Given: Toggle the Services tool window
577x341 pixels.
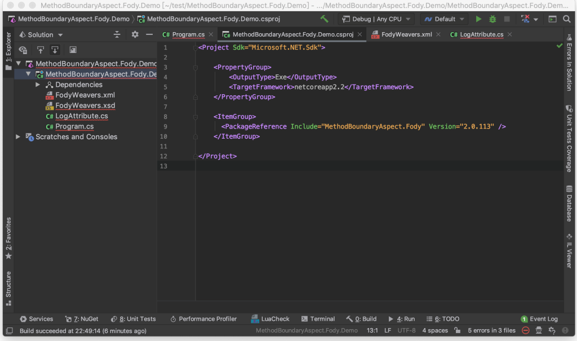Looking at the screenshot, I should [37, 319].
